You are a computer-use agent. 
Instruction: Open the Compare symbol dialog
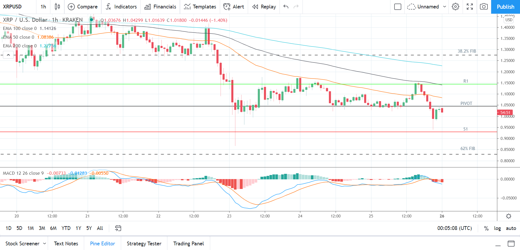tap(83, 7)
